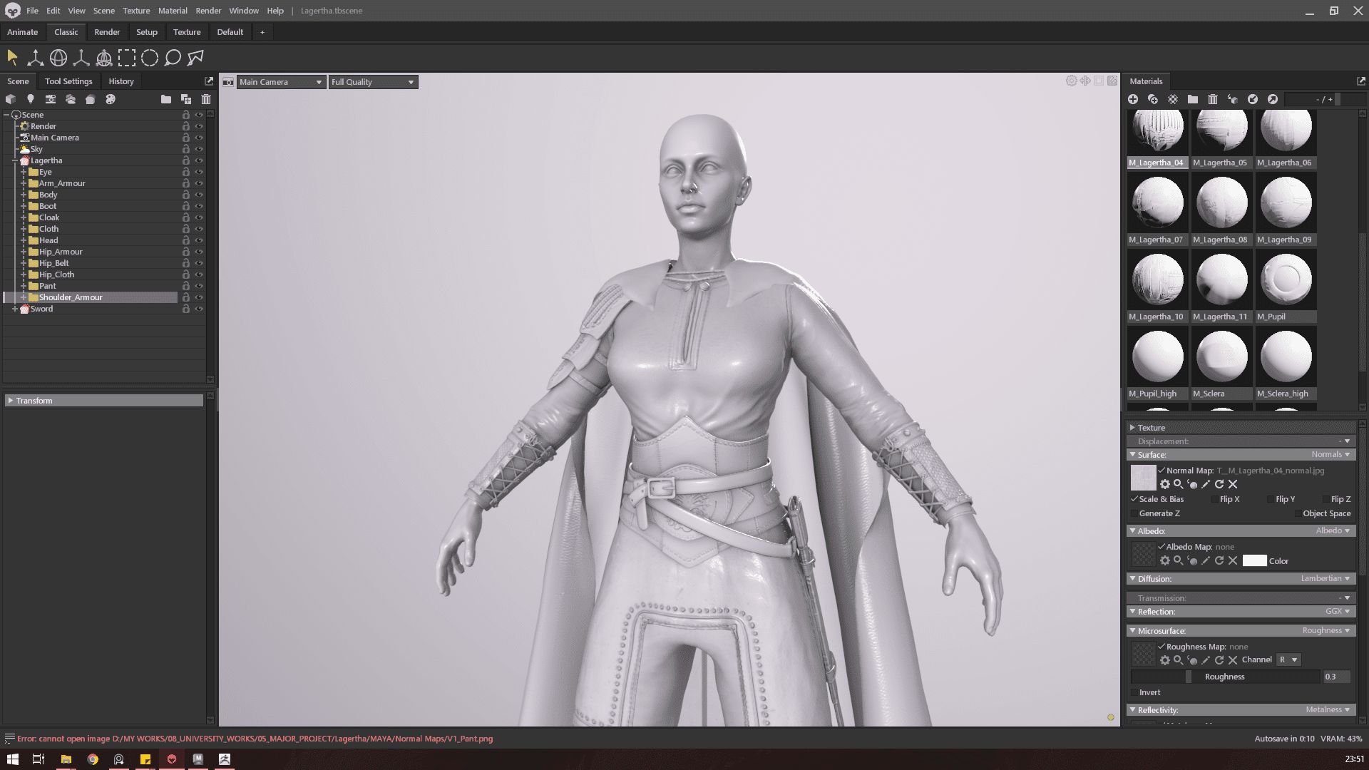This screenshot has width=1369, height=770.
Task: Add a new light with bulb icon
Action: [x=31, y=99]
